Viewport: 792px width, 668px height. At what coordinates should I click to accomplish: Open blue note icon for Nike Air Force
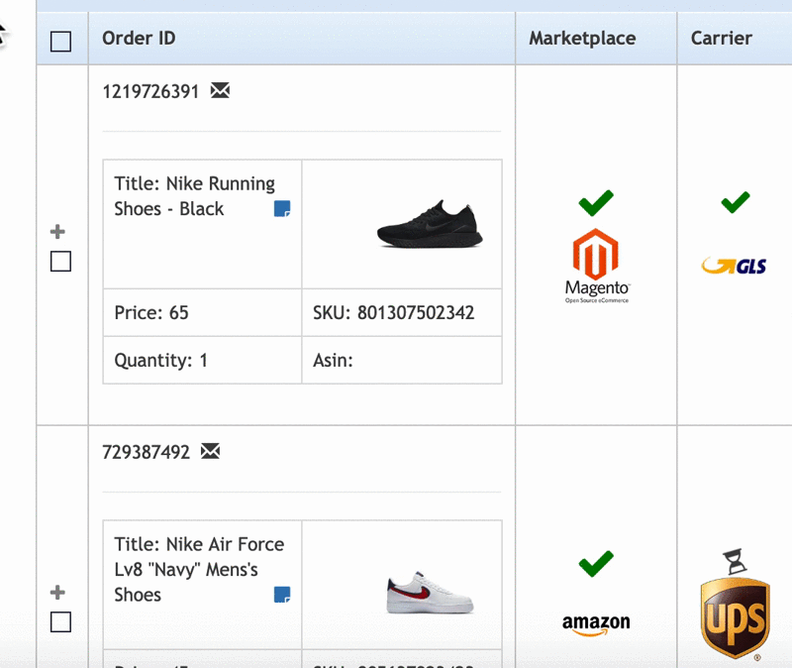(282, 595)
